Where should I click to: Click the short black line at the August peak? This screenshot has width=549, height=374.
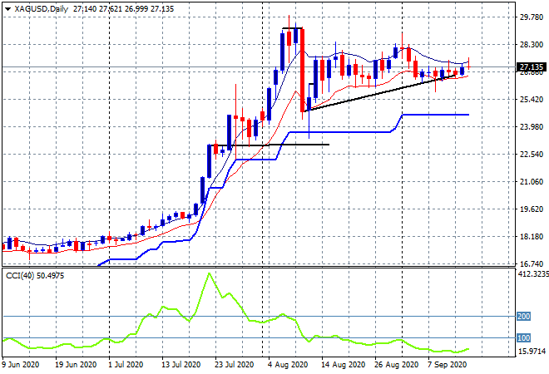pyautogui.click(x=292, y=28)
